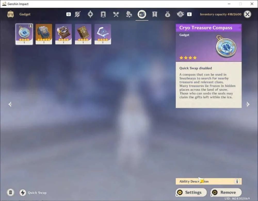Close the Genshin Impact window
This screenshot has height=201, width=258.
(x=252, y=4)
